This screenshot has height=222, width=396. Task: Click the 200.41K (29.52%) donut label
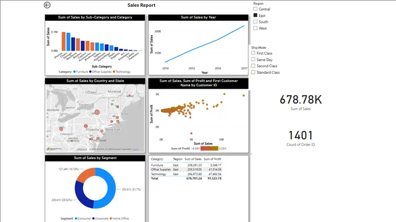tap(61, 200)
